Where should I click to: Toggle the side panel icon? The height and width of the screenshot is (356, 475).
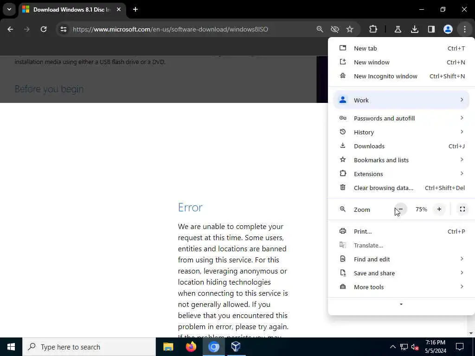[431, 29]
